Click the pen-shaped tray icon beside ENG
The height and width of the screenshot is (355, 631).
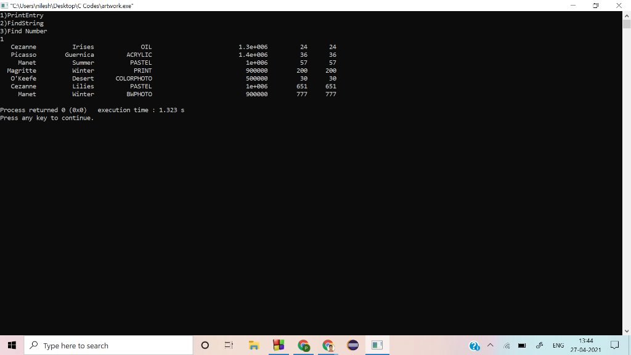540,345
